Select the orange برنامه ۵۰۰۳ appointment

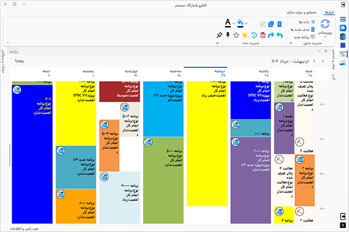click(109, 146)
